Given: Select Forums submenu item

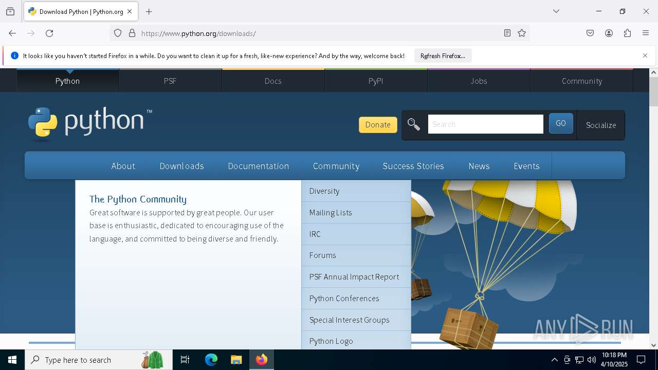Looking at the screenshot, I should (x=356, y=255).
